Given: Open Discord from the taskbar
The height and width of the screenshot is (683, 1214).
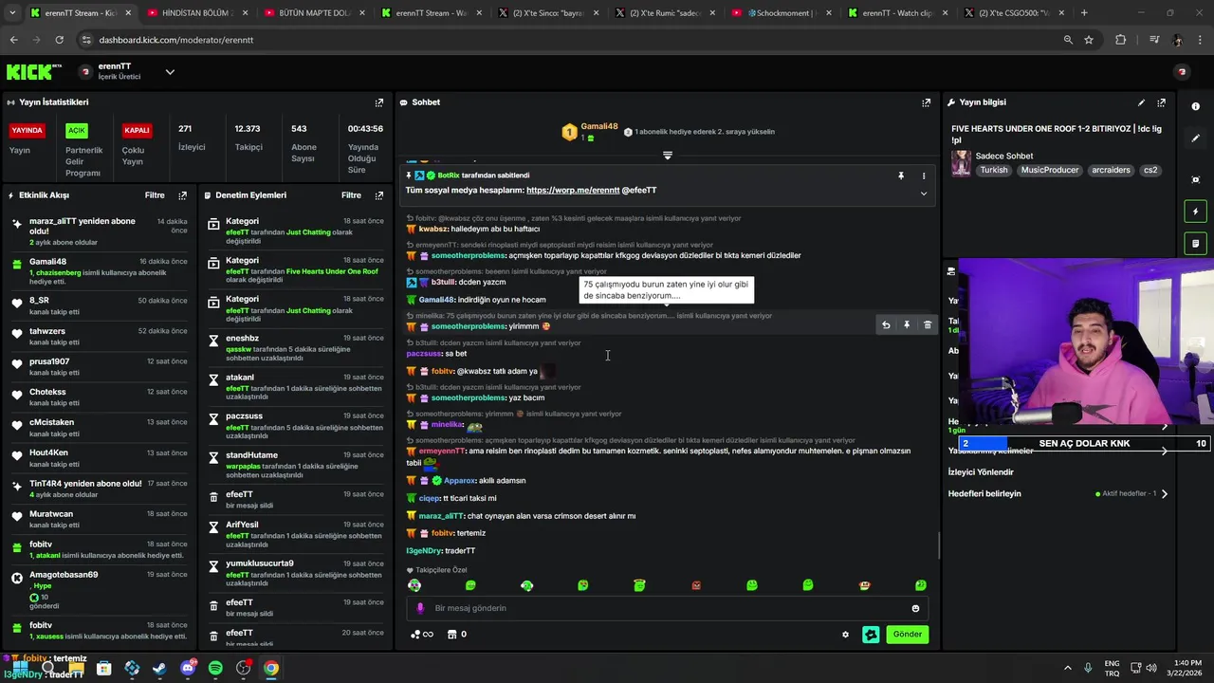Looking at the screenshot, I should click(x=188, y=669).
